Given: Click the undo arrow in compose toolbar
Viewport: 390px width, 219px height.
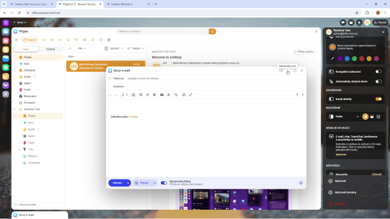Looking at the screenshot, I should pyautogui.click(x=110, y=95).
